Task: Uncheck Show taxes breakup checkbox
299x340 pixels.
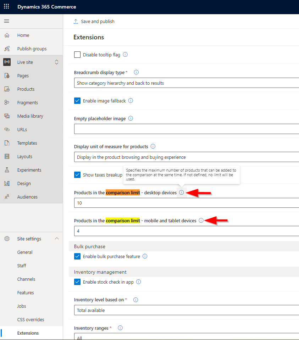Action: [77, 175]
